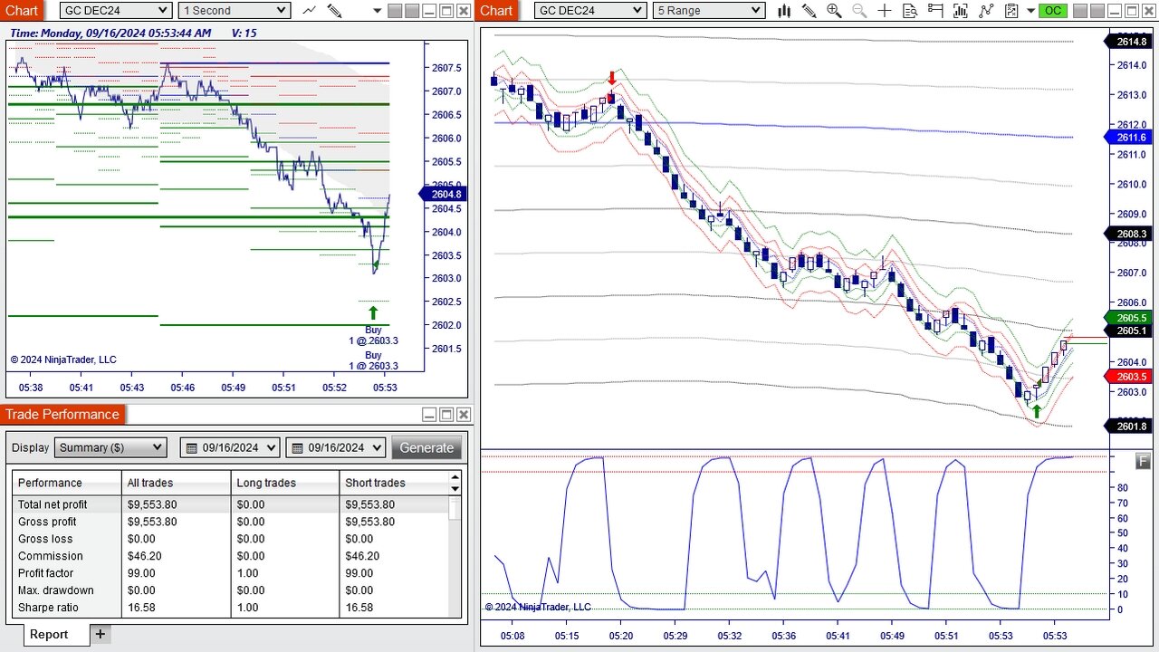Open 5 Range interval dropdown
Screen dimensions: 1159x652
[709, 11]
